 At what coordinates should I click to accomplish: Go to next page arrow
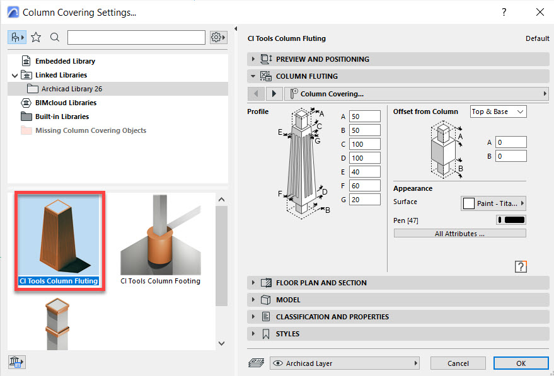(x=274, y=94)
